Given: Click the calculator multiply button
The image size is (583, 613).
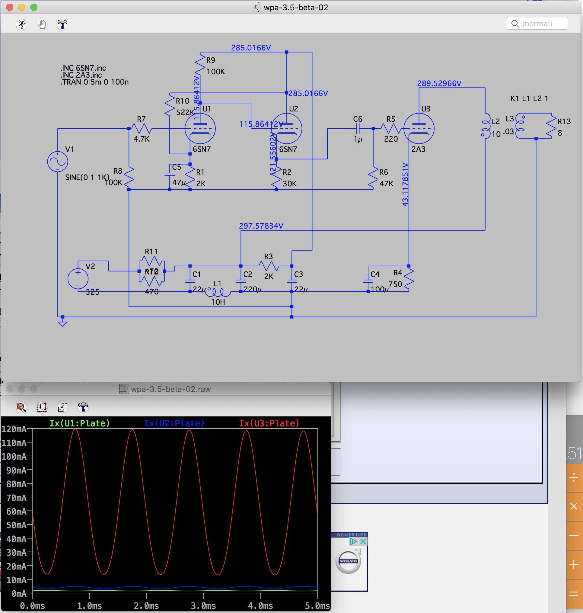Looking at the screenshot, I should [574, 506].
